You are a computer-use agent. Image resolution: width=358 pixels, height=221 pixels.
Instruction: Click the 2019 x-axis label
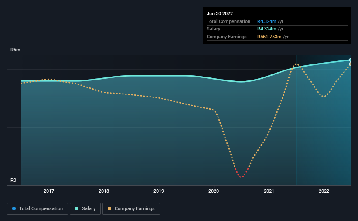[x=159, y=191]
